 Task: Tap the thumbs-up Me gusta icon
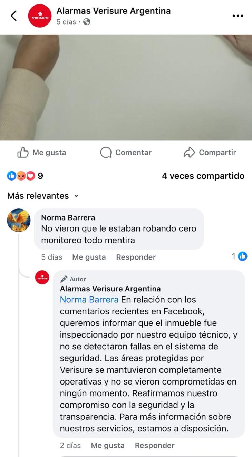[x=23, y=152]
